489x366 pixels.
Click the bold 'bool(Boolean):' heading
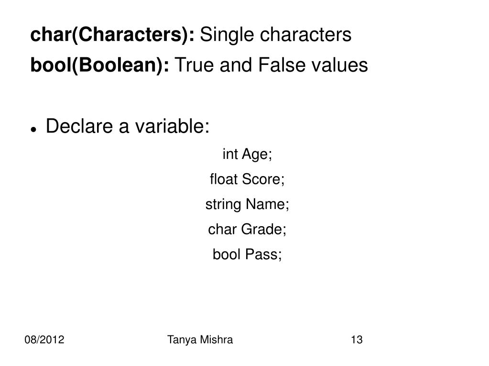click(100, 65)
